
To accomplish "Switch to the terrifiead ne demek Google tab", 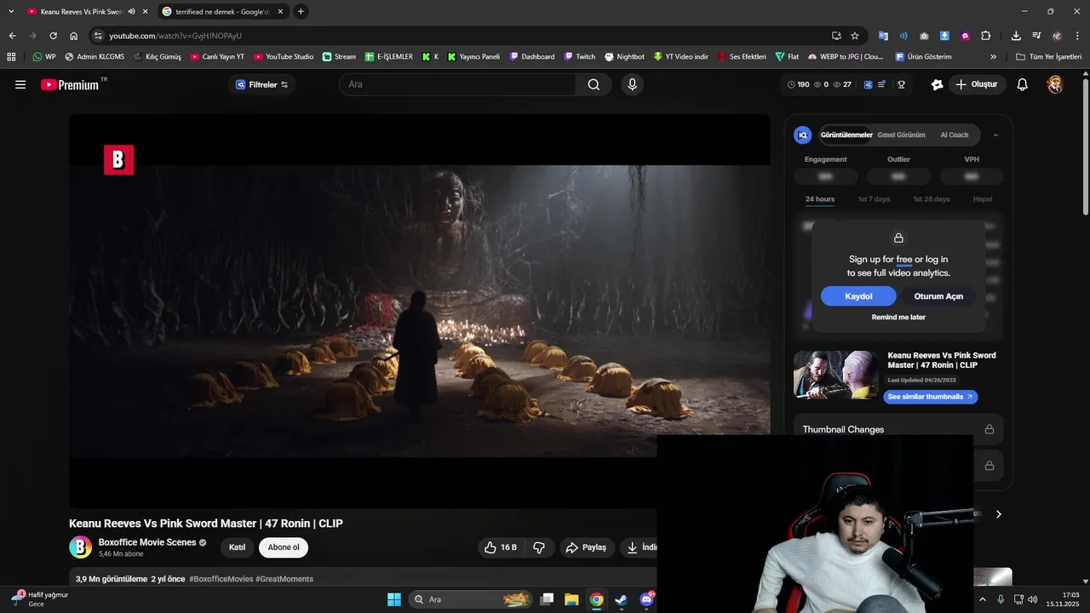I will coord(221,12).
